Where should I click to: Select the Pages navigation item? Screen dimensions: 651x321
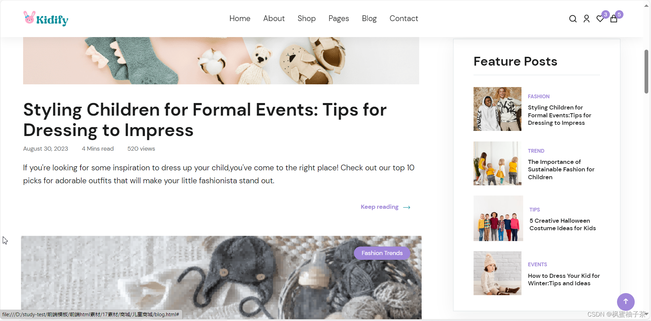point(339,18)
